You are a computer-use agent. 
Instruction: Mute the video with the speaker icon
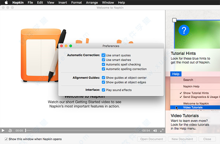(155, 131)
